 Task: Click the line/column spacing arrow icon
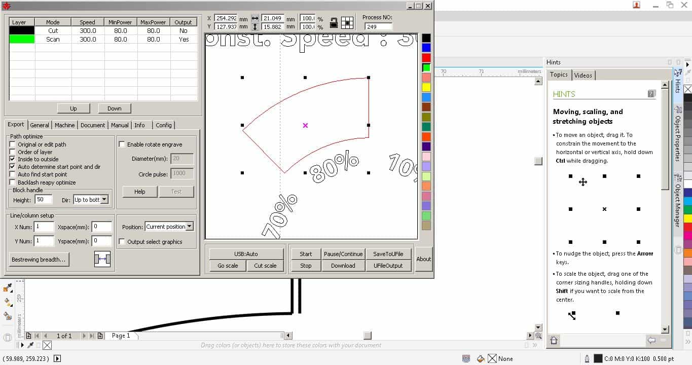click(x=102, y=259)
